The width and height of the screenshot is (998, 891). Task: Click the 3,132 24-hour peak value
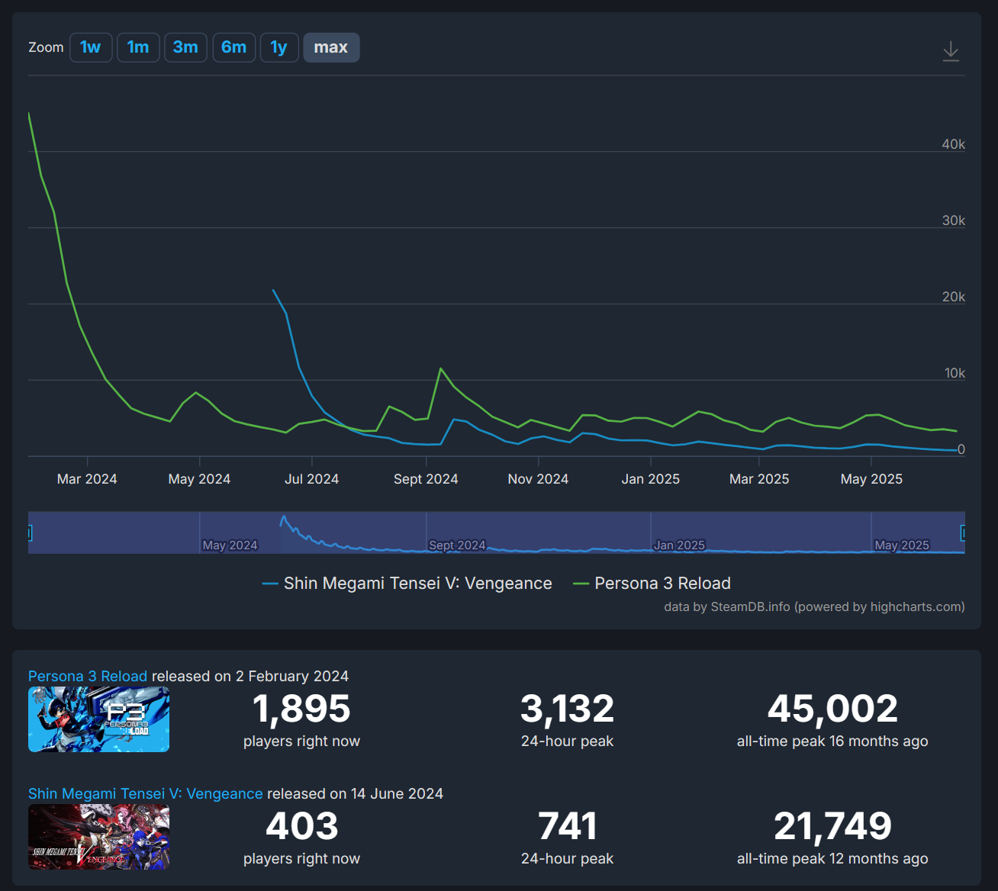pyautogui.click(x=567, y=709)
